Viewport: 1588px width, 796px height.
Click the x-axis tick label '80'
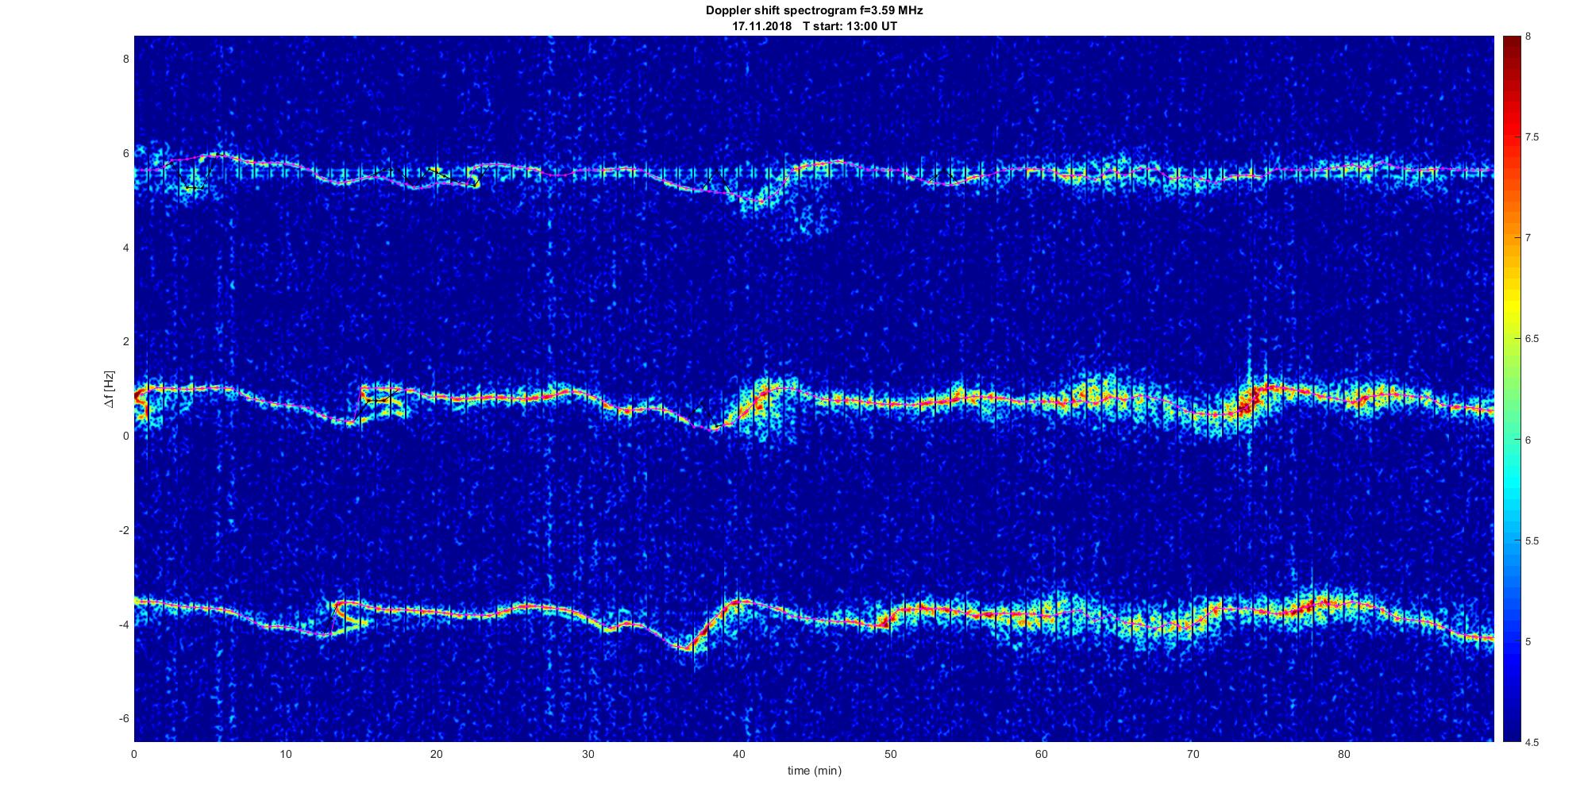1344,754
